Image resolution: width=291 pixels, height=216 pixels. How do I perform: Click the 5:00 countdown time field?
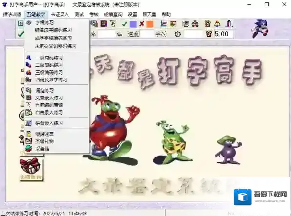(224, 34)
